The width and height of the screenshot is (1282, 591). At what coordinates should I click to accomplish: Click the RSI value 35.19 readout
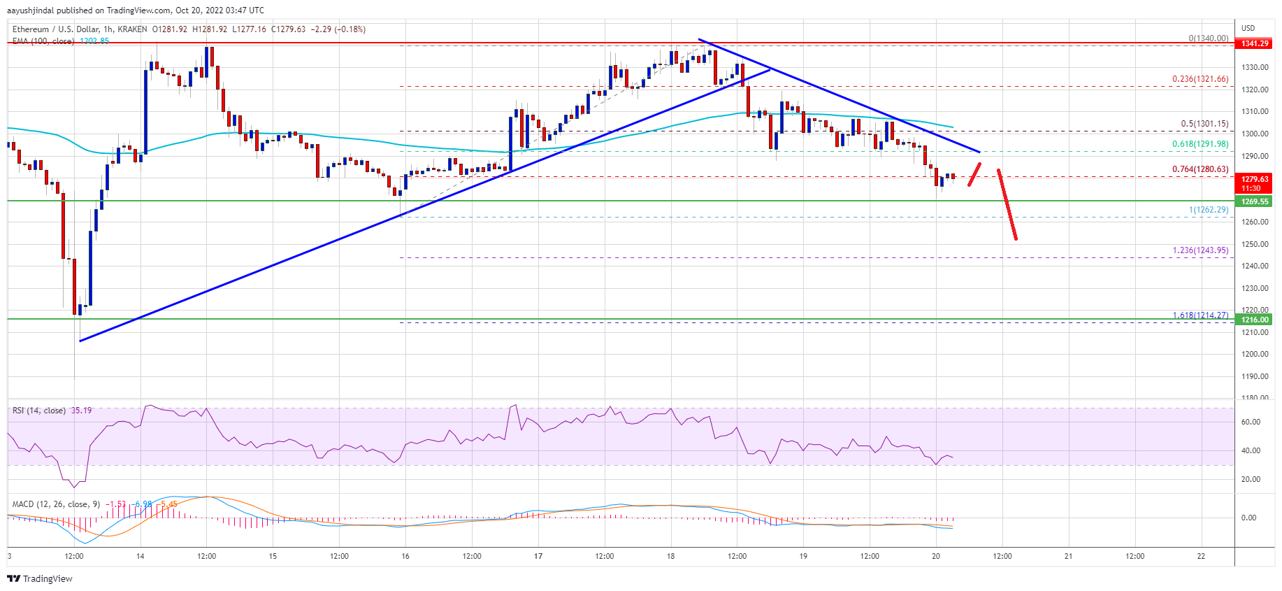[81, 411]
